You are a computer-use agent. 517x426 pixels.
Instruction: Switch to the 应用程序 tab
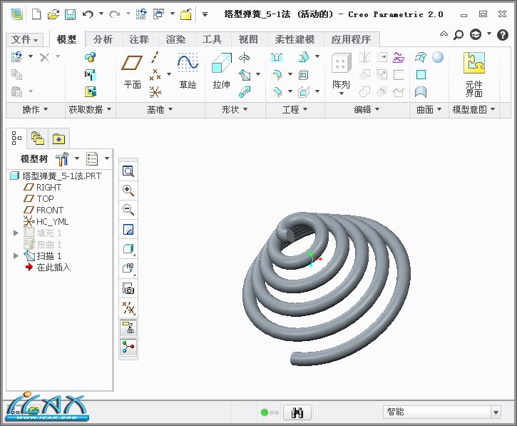[351, 39]
